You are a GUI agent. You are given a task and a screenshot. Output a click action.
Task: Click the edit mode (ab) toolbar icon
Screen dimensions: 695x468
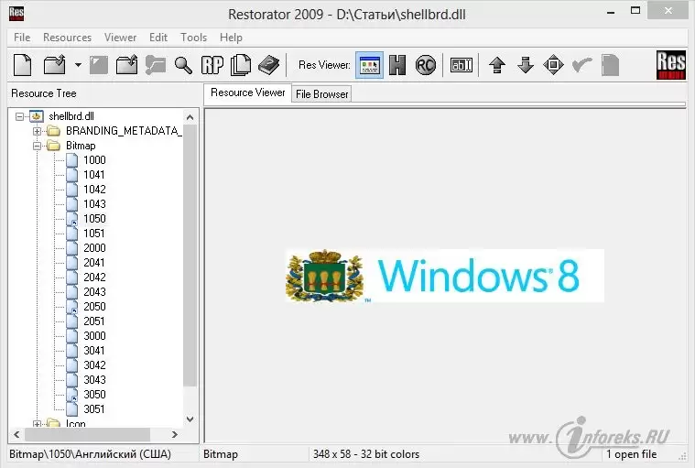click(460, 65)
